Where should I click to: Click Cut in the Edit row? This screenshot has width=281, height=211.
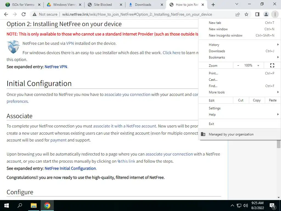tap(241, 100)
